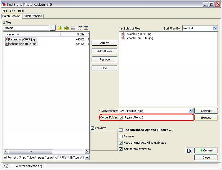The image size is (222, 170).
Task: Open the All Formats file filter dropdown
Action: (87, 158)
